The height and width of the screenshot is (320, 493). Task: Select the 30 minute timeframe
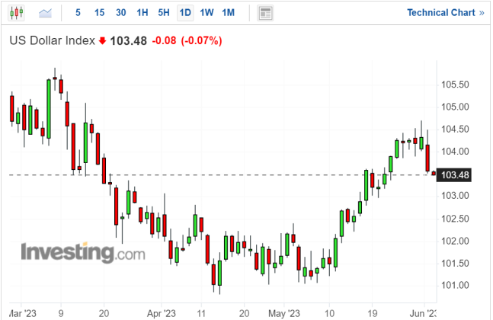[x=120, y=13]
